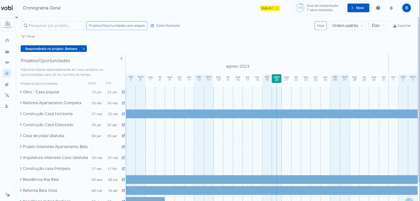This screenshot has width=420, height=201.
Task: Open Reforma Apartamento Completa external link icon
Action: (x=123, y=103)
